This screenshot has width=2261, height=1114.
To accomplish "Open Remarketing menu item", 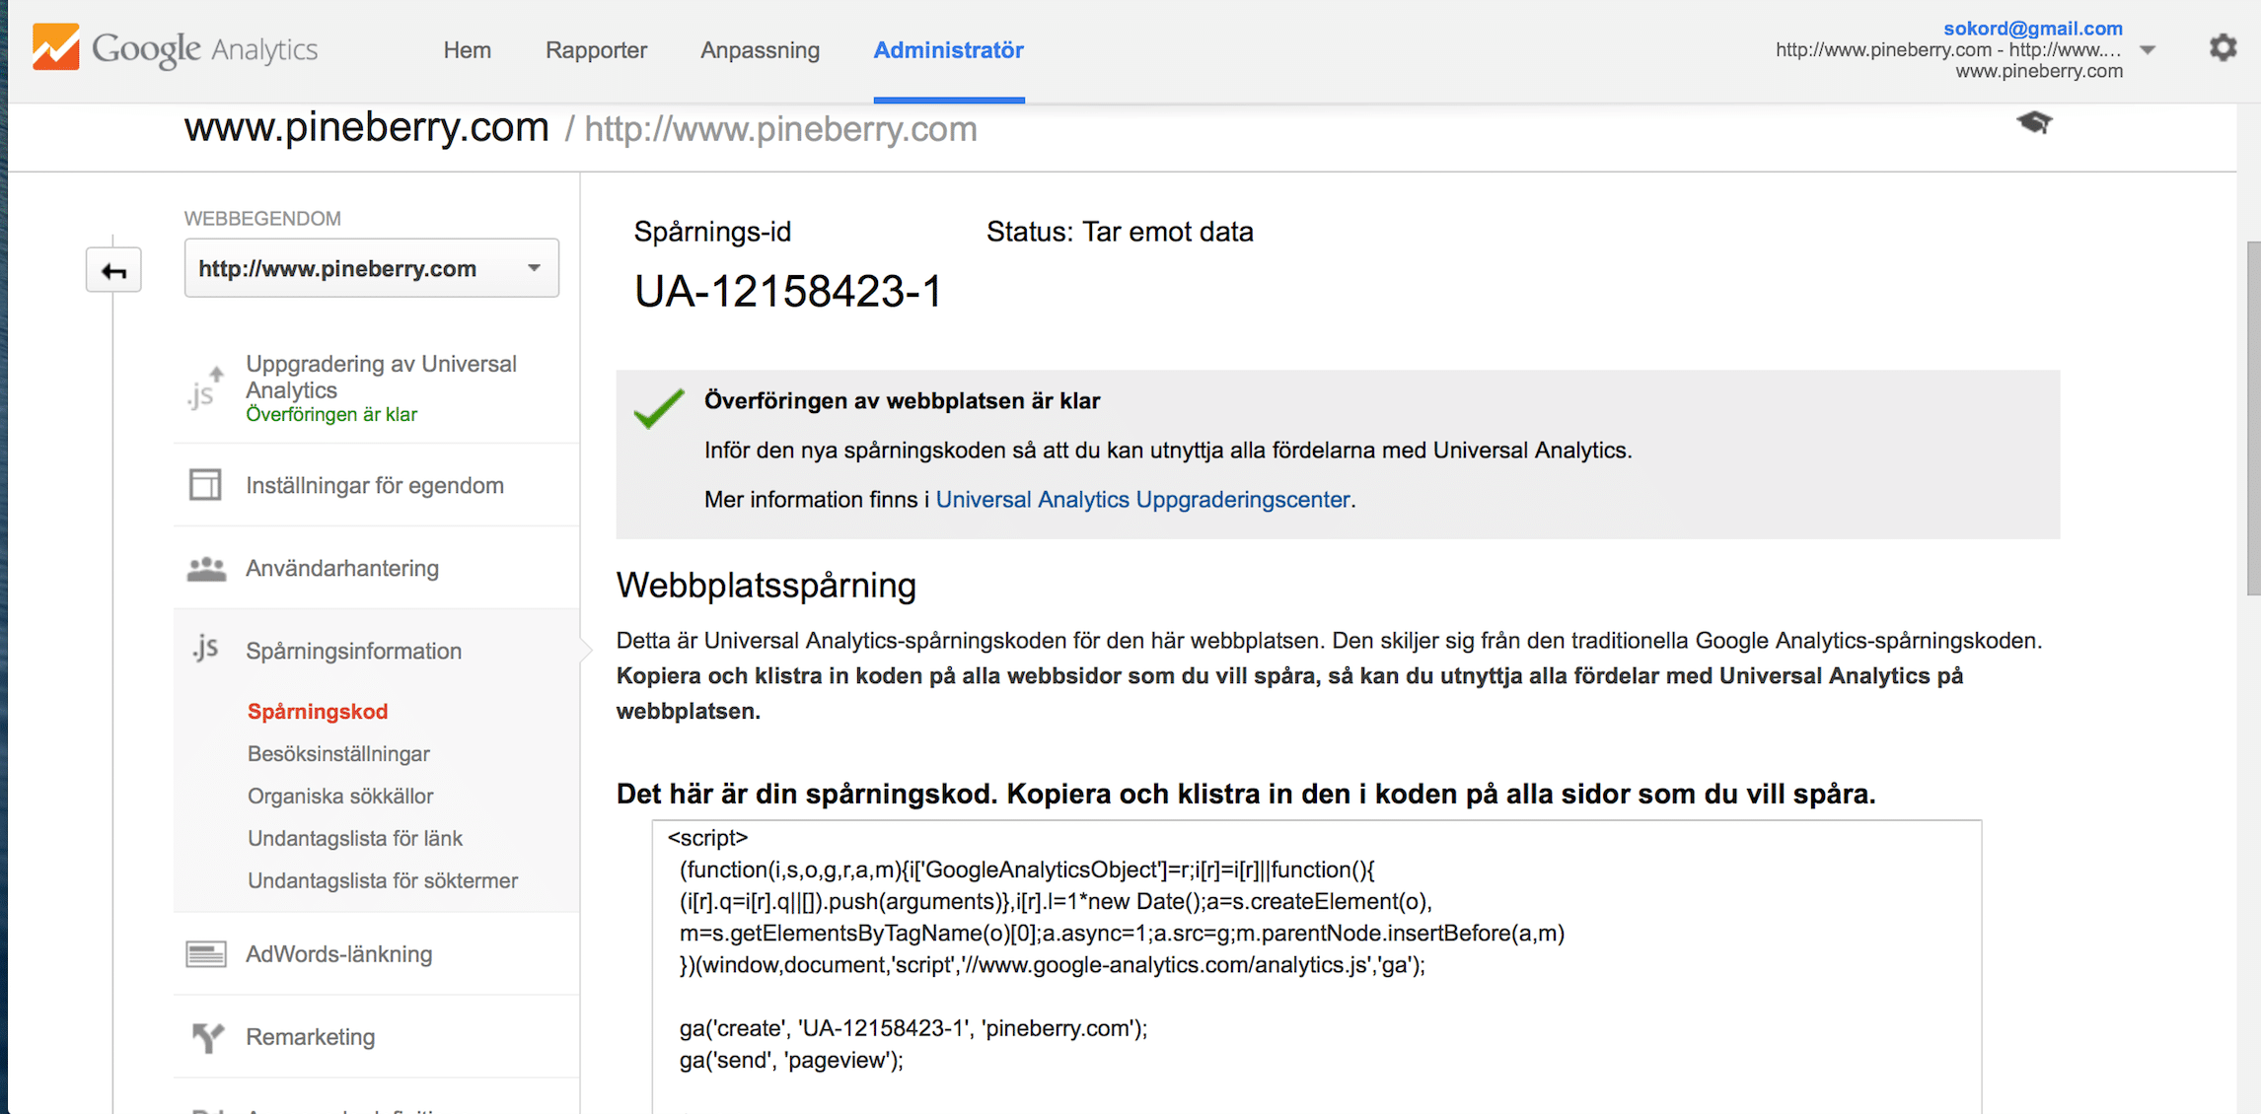I will (310, 1037).
